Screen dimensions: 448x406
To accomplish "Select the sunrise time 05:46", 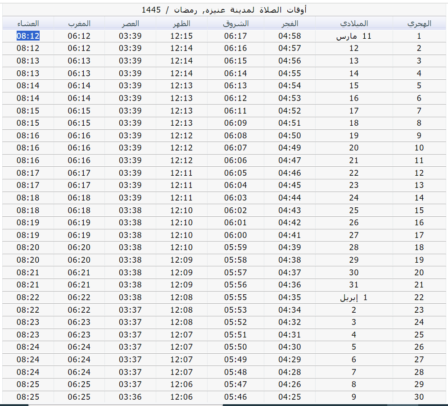I will point(236,397).
